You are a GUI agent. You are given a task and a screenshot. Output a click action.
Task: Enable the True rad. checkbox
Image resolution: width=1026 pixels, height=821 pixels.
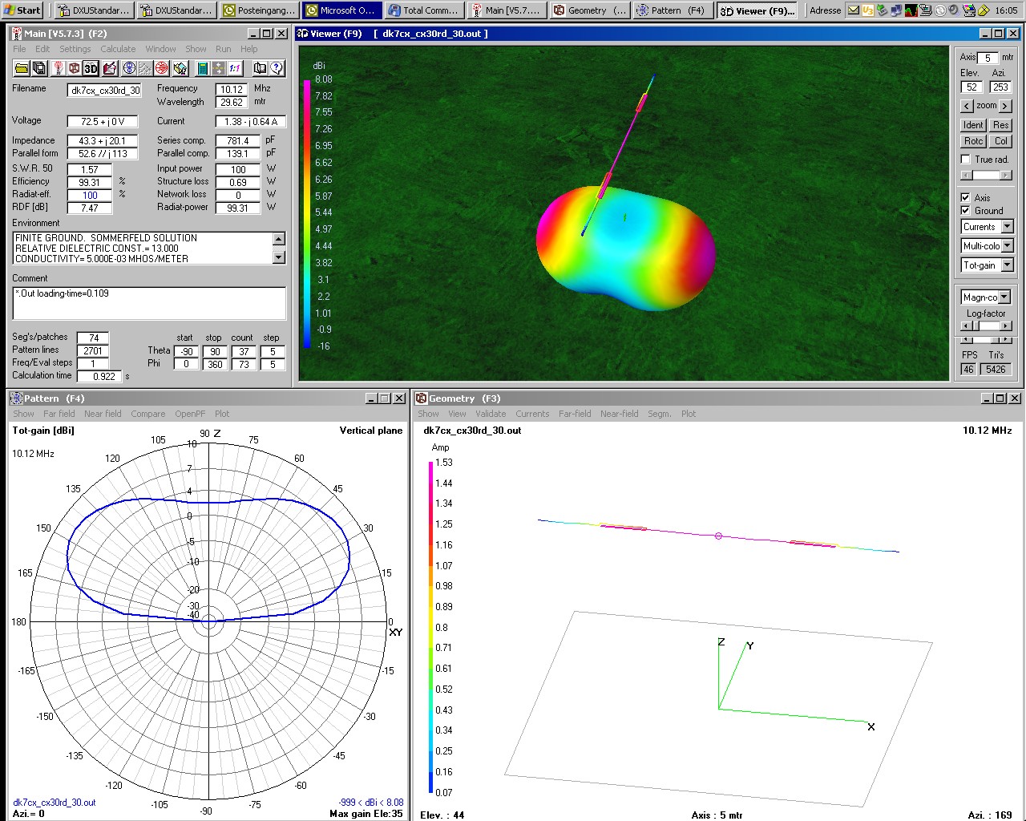click(x=966, y=160)
